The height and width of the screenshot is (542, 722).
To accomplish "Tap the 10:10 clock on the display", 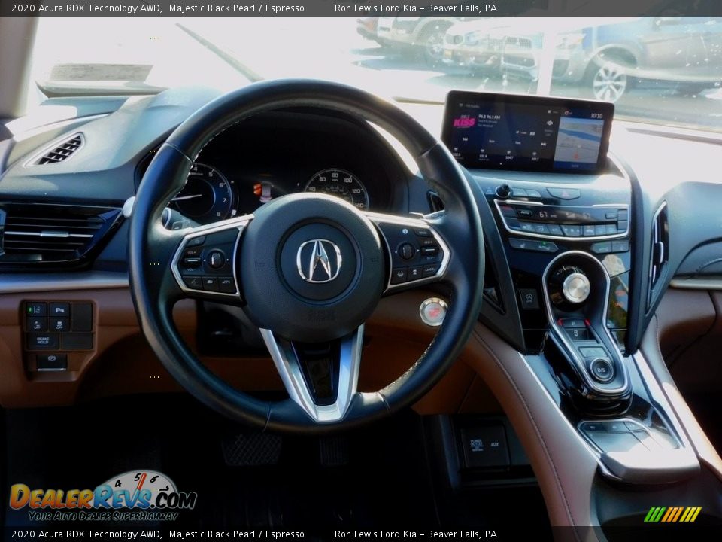I will [596, 115].
